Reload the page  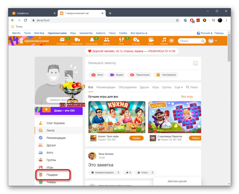tap(25, 20)
